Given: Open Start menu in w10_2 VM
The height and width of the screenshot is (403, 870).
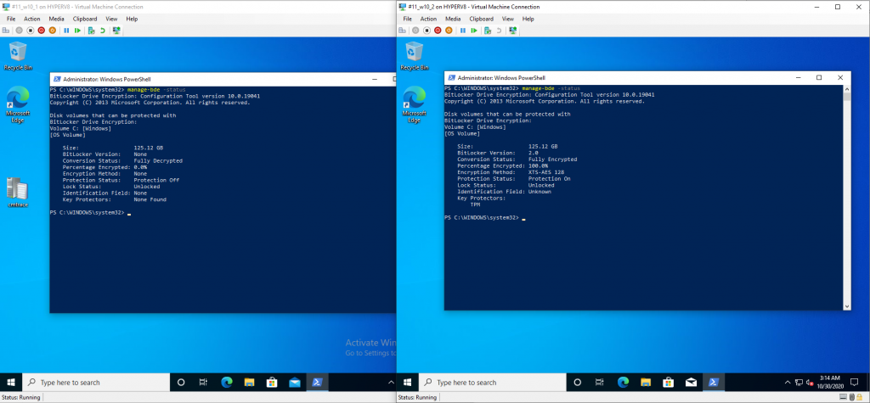Looking at the screenshot, I should [x=407, y=383].
